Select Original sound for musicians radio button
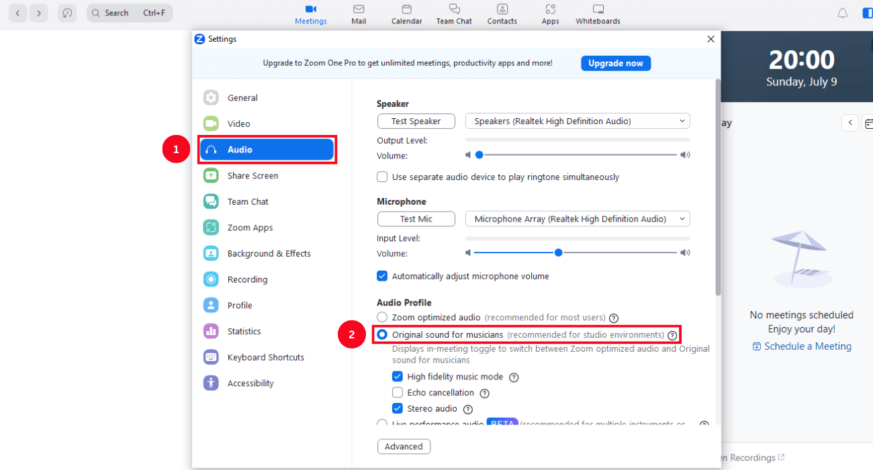 [382, 334]
